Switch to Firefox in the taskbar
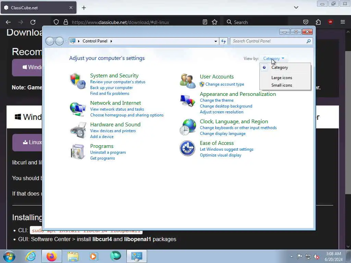Image resolution: width=351 pixels, height=263 pixels. tap(52, 256)
